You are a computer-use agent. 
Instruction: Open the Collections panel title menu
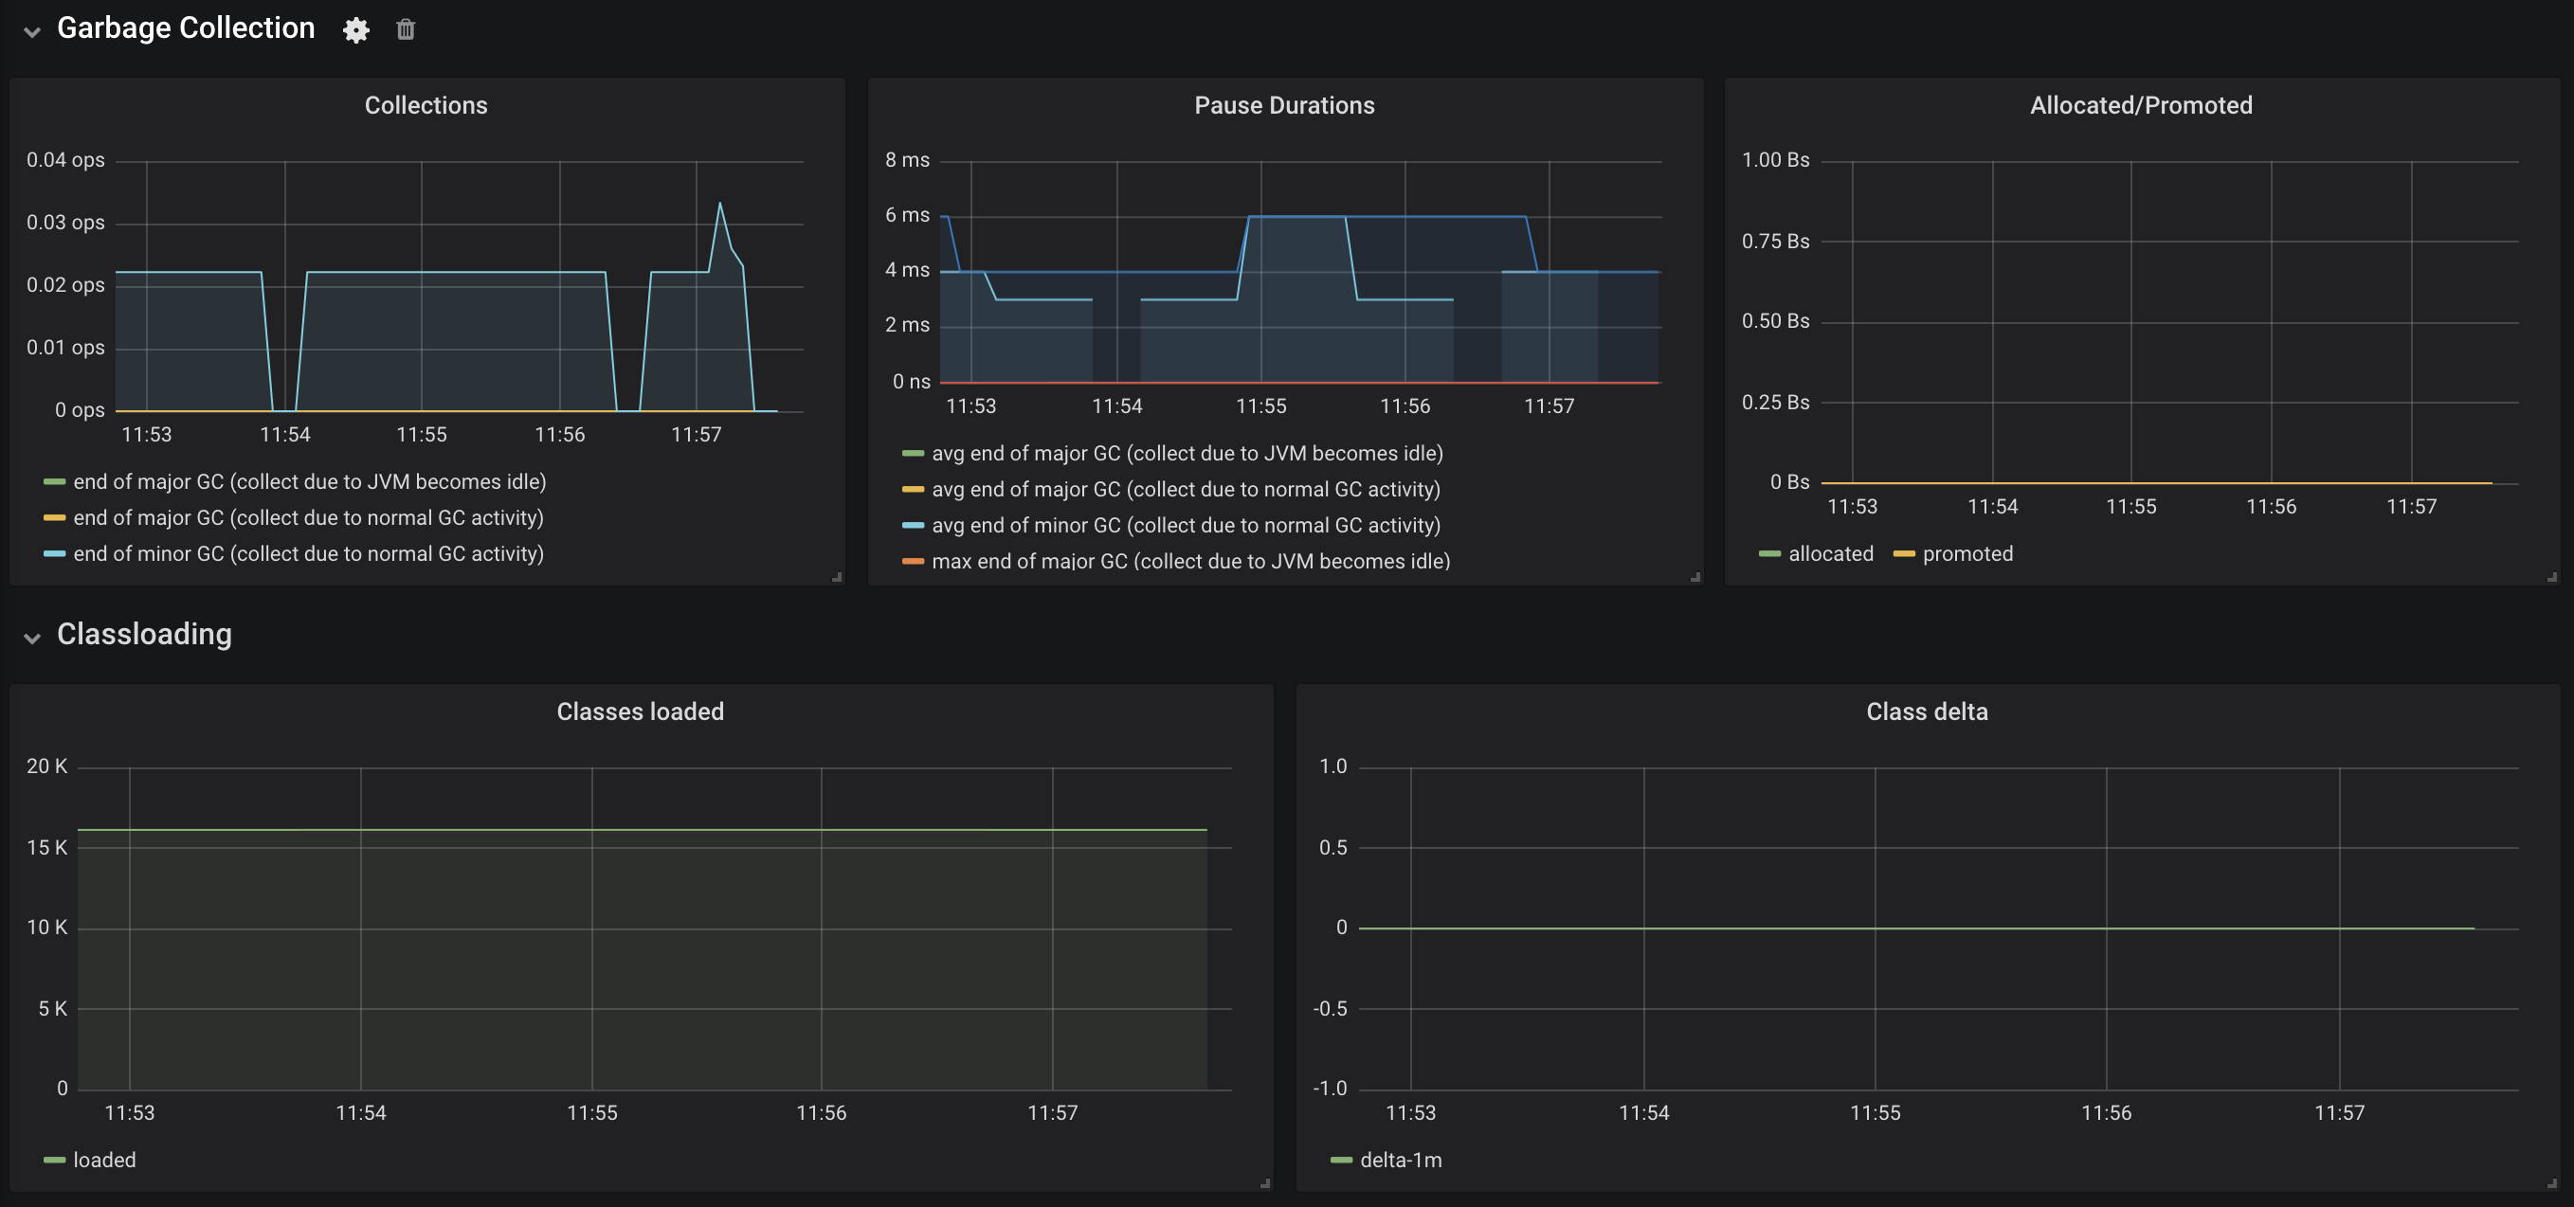tap(426, 105)
